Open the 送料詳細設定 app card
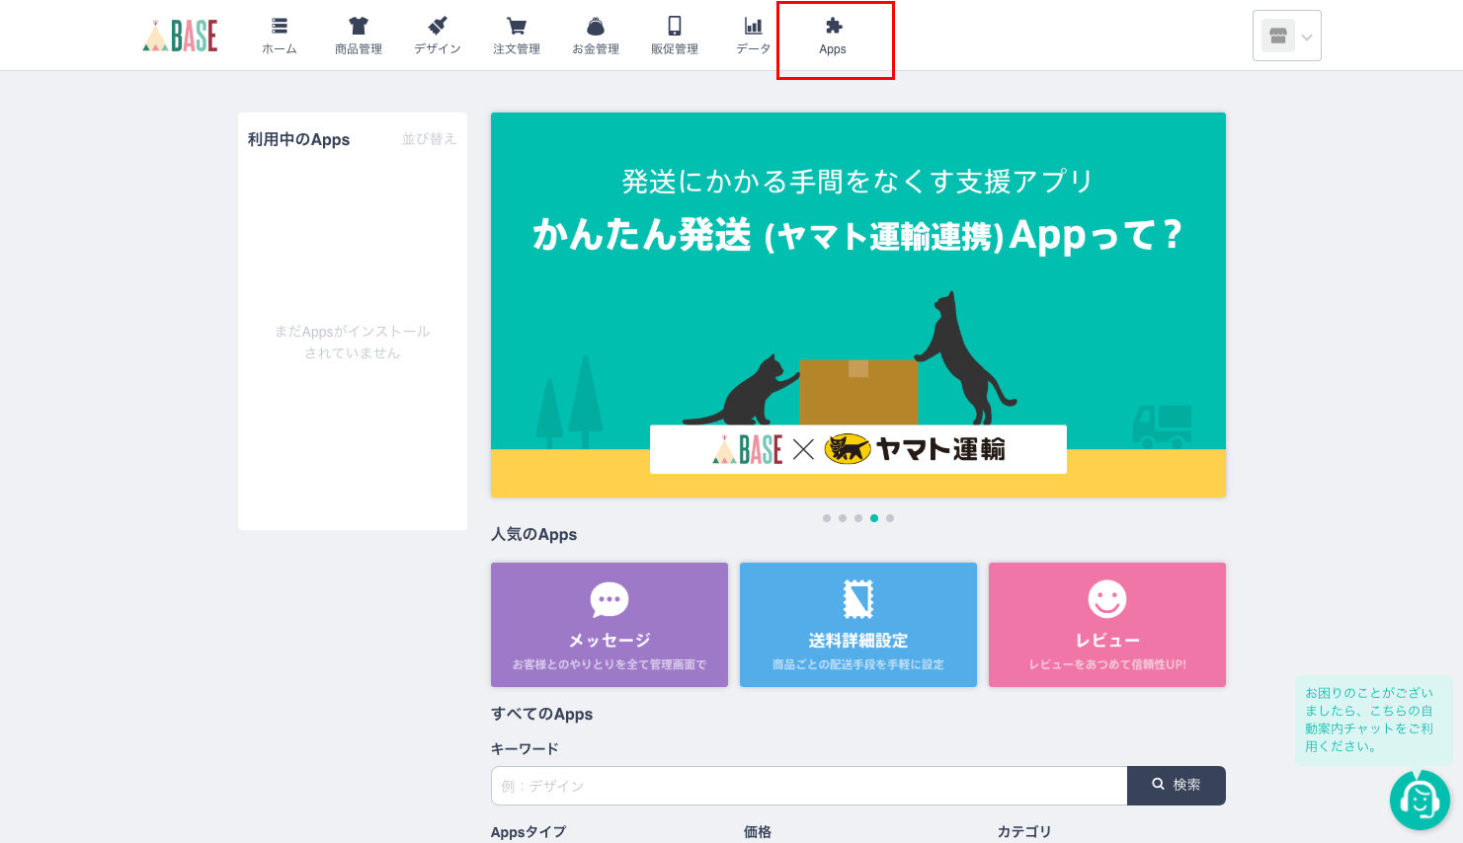Screen dimensions: 1463x843 click(x=858, y=625)
